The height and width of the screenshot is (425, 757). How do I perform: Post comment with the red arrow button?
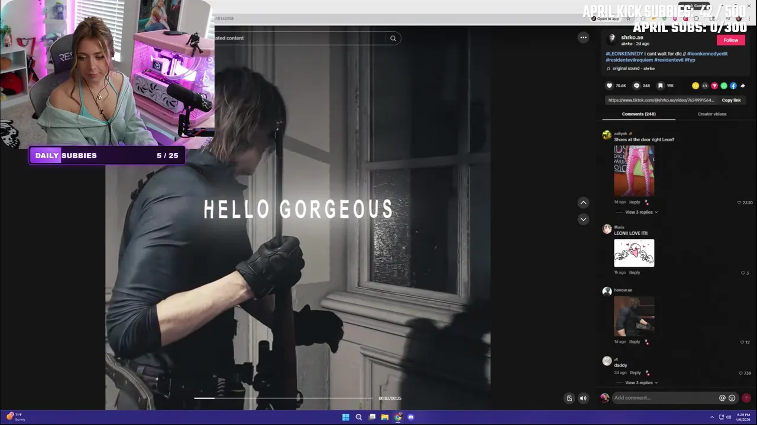(746, 398)
